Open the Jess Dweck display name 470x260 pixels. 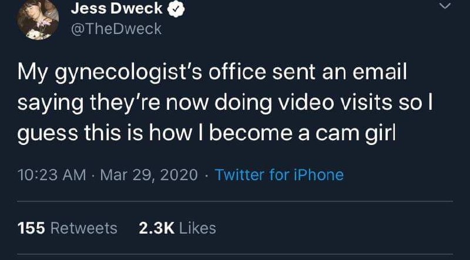(116, 9)
